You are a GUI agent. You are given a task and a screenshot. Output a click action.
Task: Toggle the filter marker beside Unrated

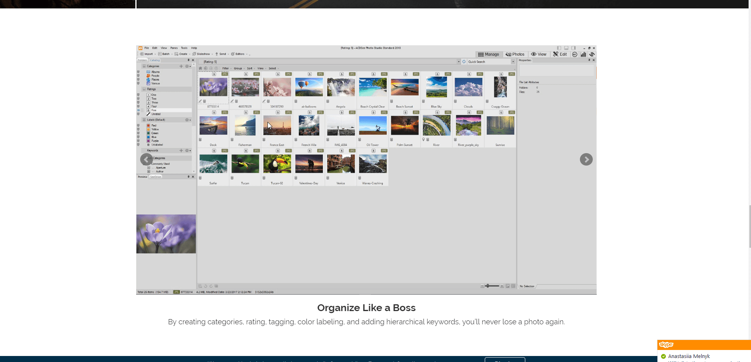(139, 114)
